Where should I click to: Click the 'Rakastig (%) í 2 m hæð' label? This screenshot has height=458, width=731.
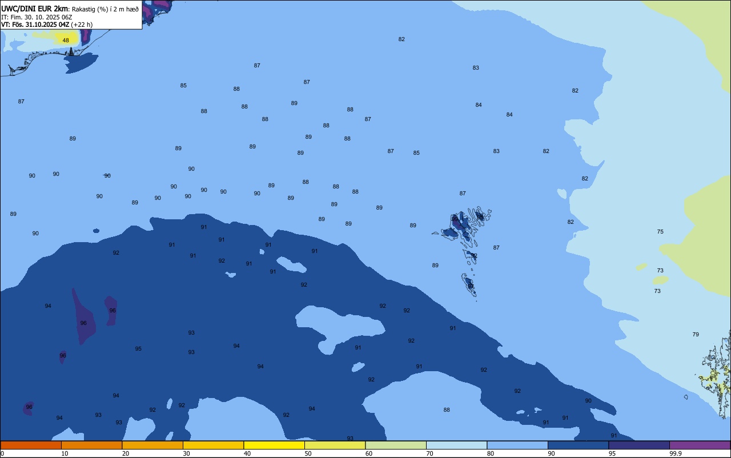point(105,9)
